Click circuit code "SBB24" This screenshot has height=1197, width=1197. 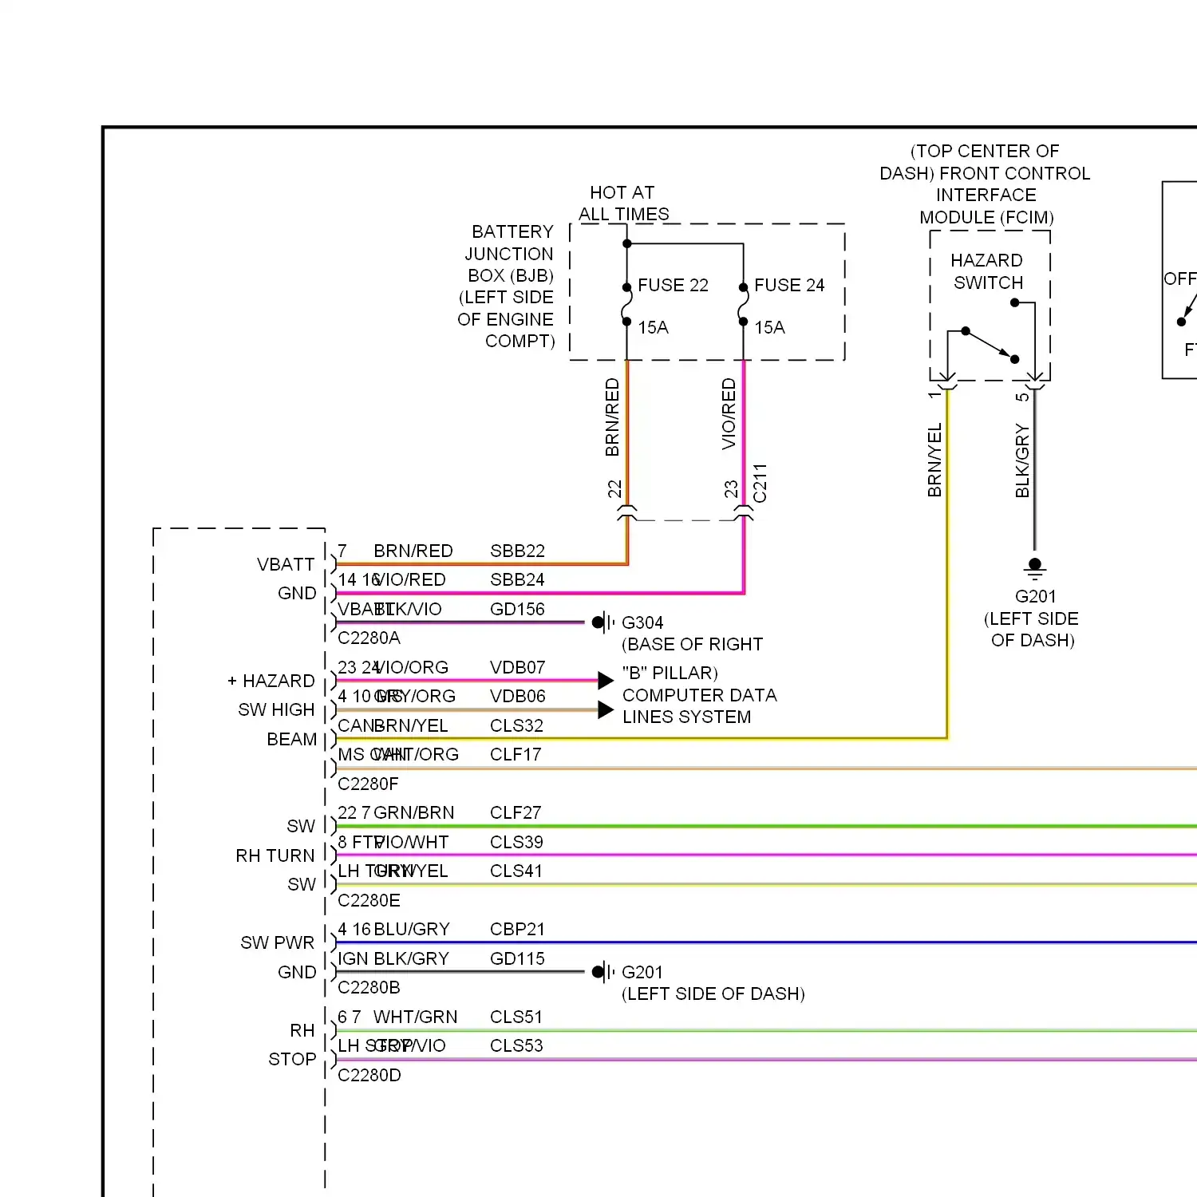[x=517, y=579]
